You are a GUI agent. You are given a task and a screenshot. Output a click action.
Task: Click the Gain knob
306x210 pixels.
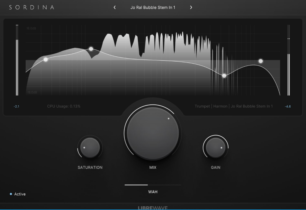click(x=215, y=147)
